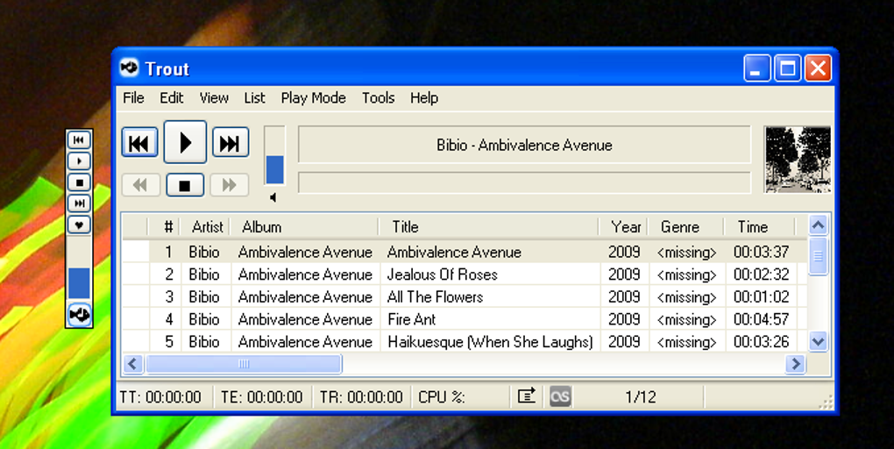Close the Trout window
The width and height of the screenshot is (894, 449).
click(818, 68)
